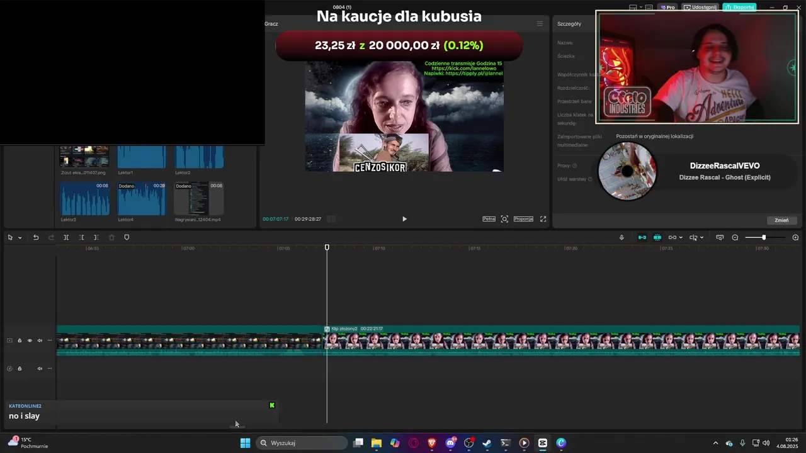
Task: Open the pointer tool mode dropdown arrow
Action: (20, 238)
